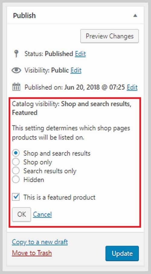Click the published date calendar icon

pyautogui.click(x=16, y=87)
